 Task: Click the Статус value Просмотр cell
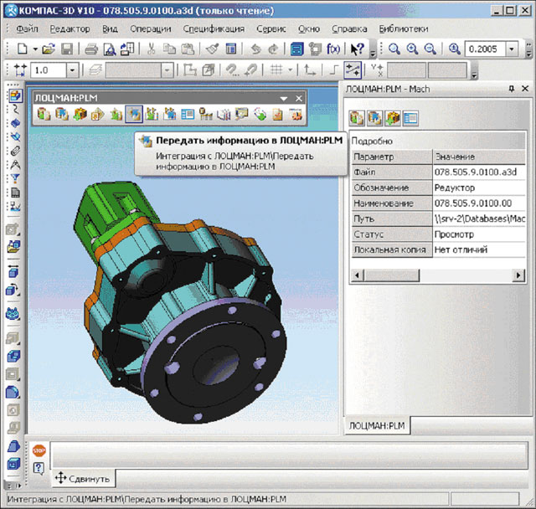(x=480, y=234)
